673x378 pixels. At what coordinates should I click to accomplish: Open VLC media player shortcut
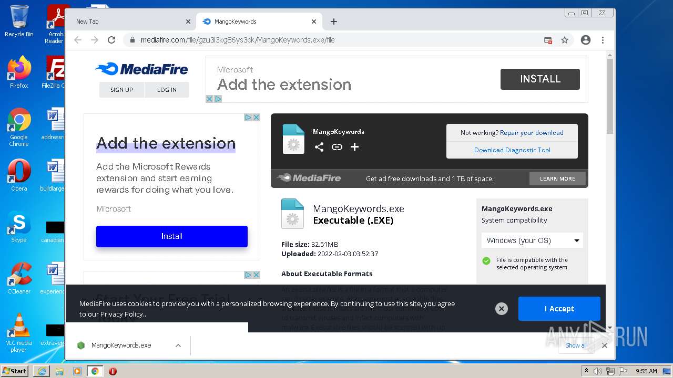click(x=19, y=332)
